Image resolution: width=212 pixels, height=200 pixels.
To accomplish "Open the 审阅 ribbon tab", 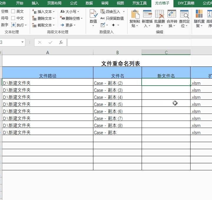I will coord(105,3).
